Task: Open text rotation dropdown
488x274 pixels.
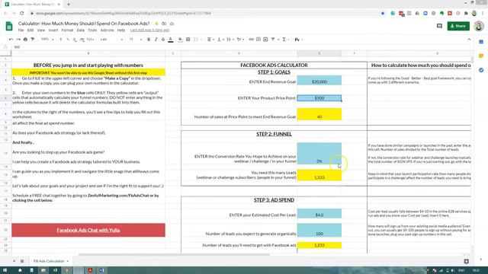Action: [x=240, y=40]
